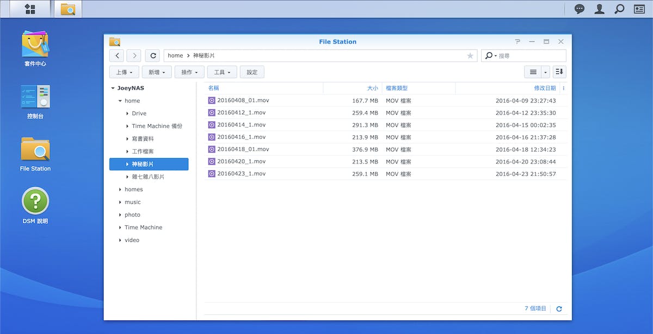Collapse the JoeyNAS tree node
653x334 pixels.
pos(113,88)
